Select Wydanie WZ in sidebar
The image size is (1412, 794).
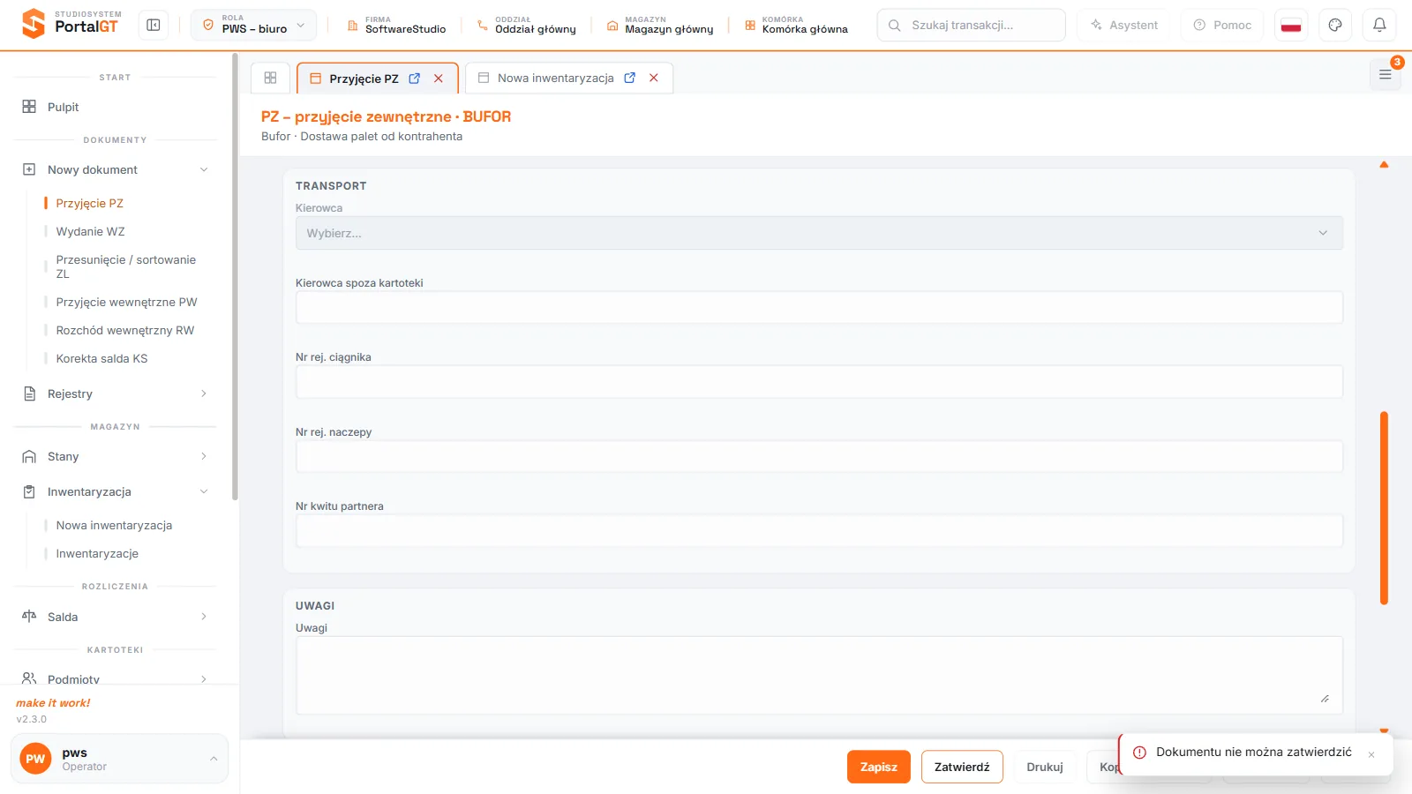click(x=91, y=231)
